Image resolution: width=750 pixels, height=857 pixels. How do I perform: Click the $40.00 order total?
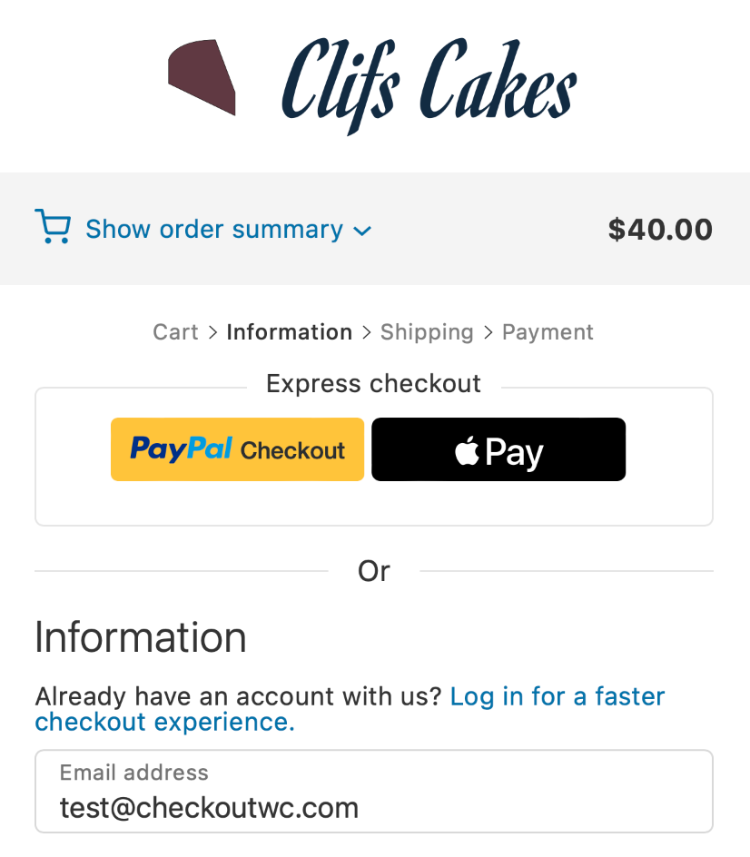660,230
